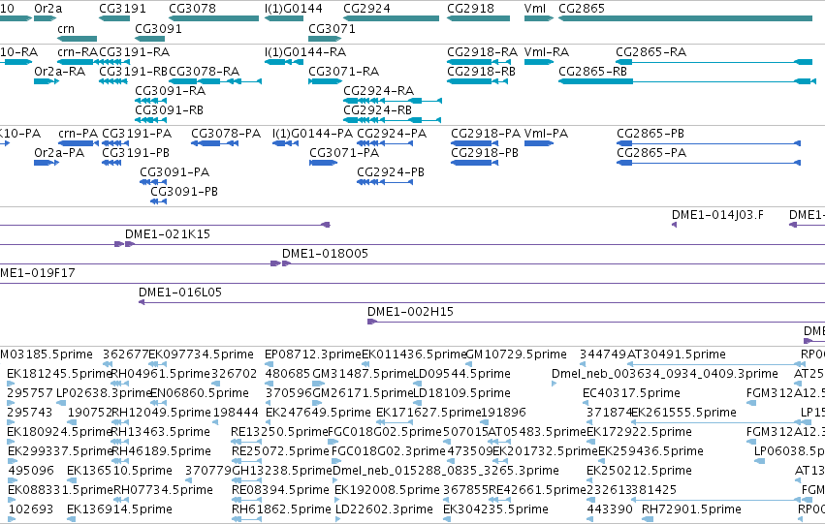Click the CG3071-PA protein label
The image size is (825, 524).
tap(344, 152)
